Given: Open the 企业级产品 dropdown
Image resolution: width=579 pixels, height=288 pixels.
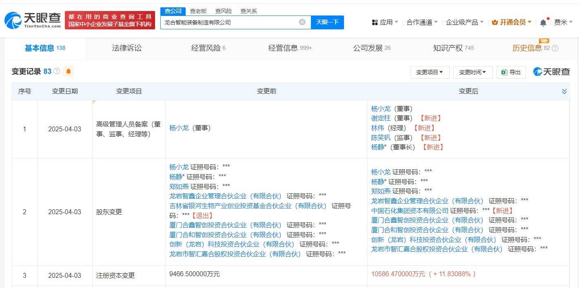Looking at the screenshot, I should pyautogui.click(x=464, y=22).
